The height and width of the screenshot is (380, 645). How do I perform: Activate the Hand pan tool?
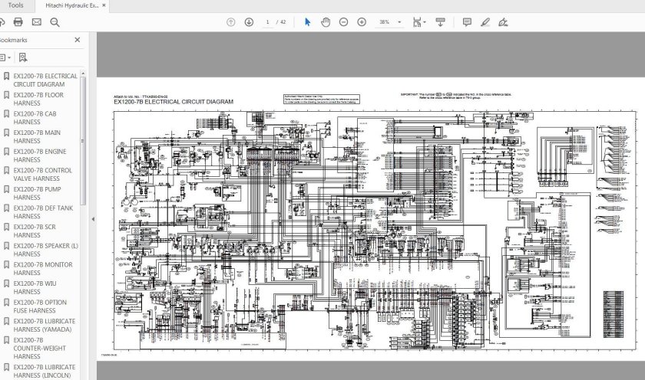click(x=326, y=22)
